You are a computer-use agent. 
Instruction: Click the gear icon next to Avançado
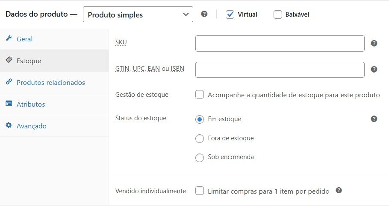coord(9,126)
